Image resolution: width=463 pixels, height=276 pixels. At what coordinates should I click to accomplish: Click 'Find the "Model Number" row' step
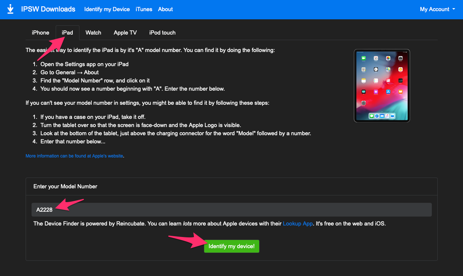point(95,81)
